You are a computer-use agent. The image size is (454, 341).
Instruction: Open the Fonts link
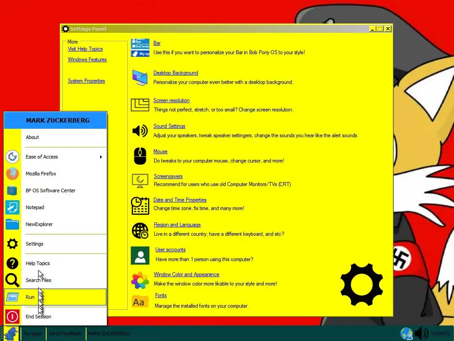coord(160,295)
